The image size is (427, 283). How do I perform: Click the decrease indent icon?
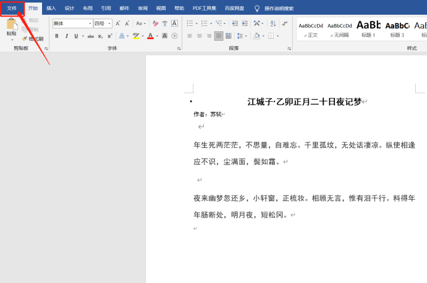[x=235, y=23]
